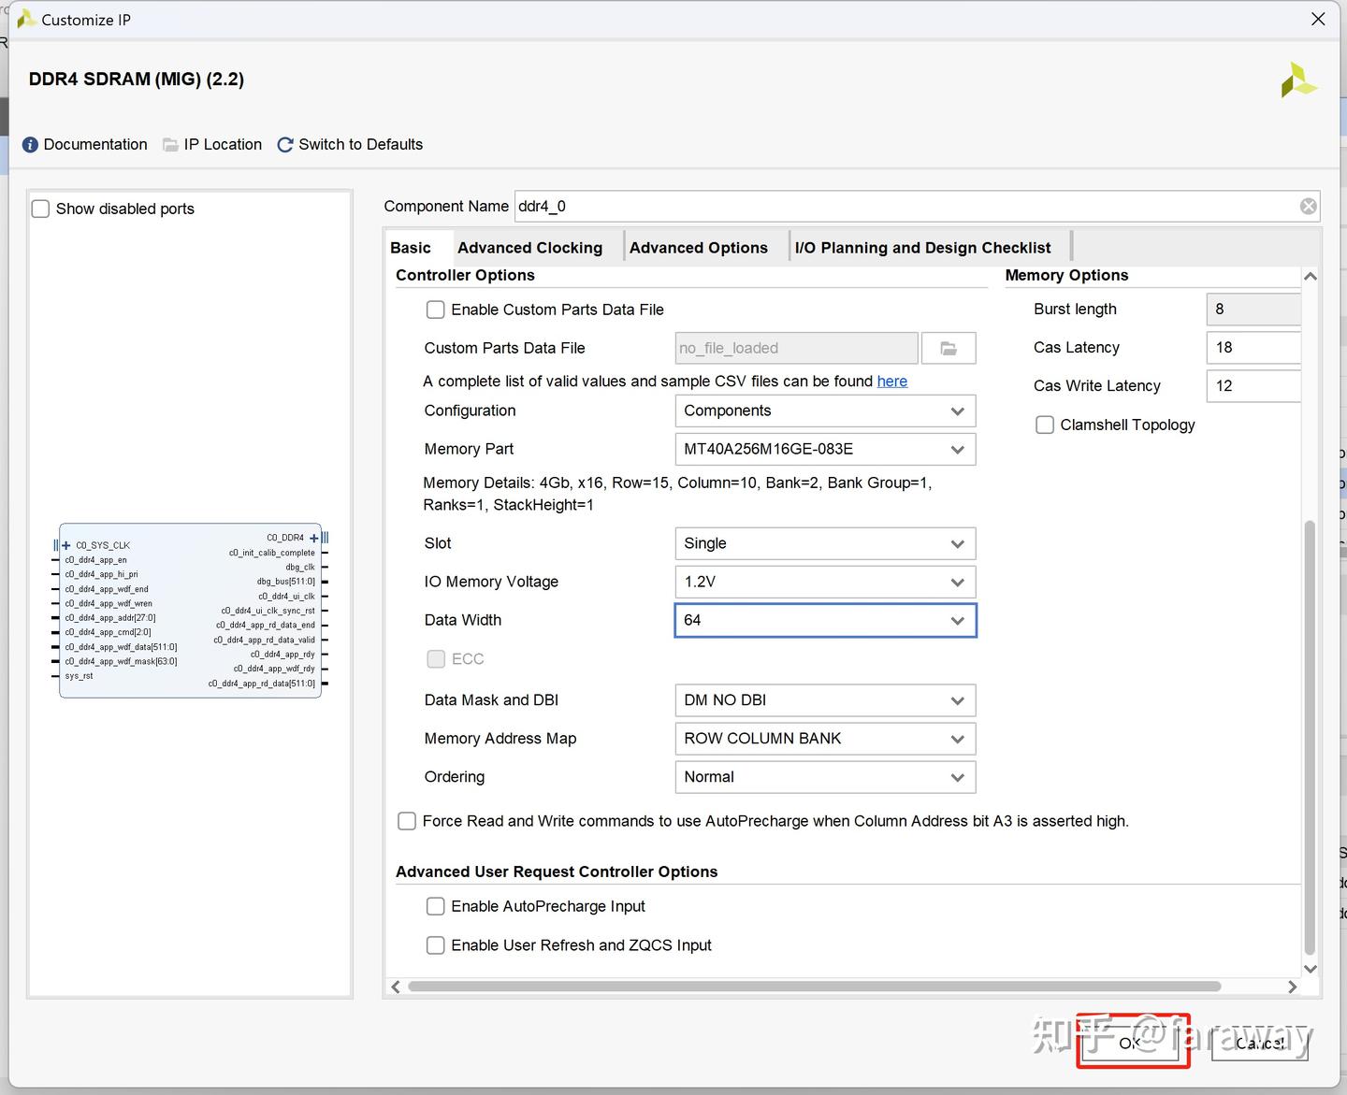Open the Memory Part dropdown
Viewport: 1347px width, 1095px height.
(824, 450)
